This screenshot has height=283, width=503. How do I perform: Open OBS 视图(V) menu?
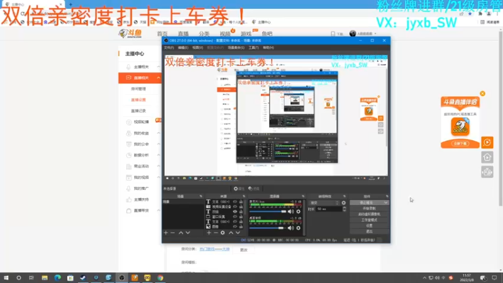click(x=197, y=48)
